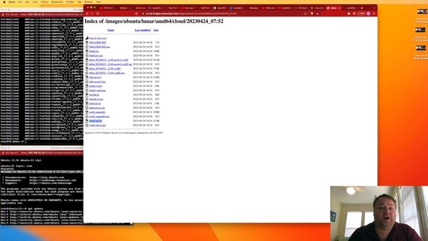Click the VPN button in browser toolbar

[361, 13]
